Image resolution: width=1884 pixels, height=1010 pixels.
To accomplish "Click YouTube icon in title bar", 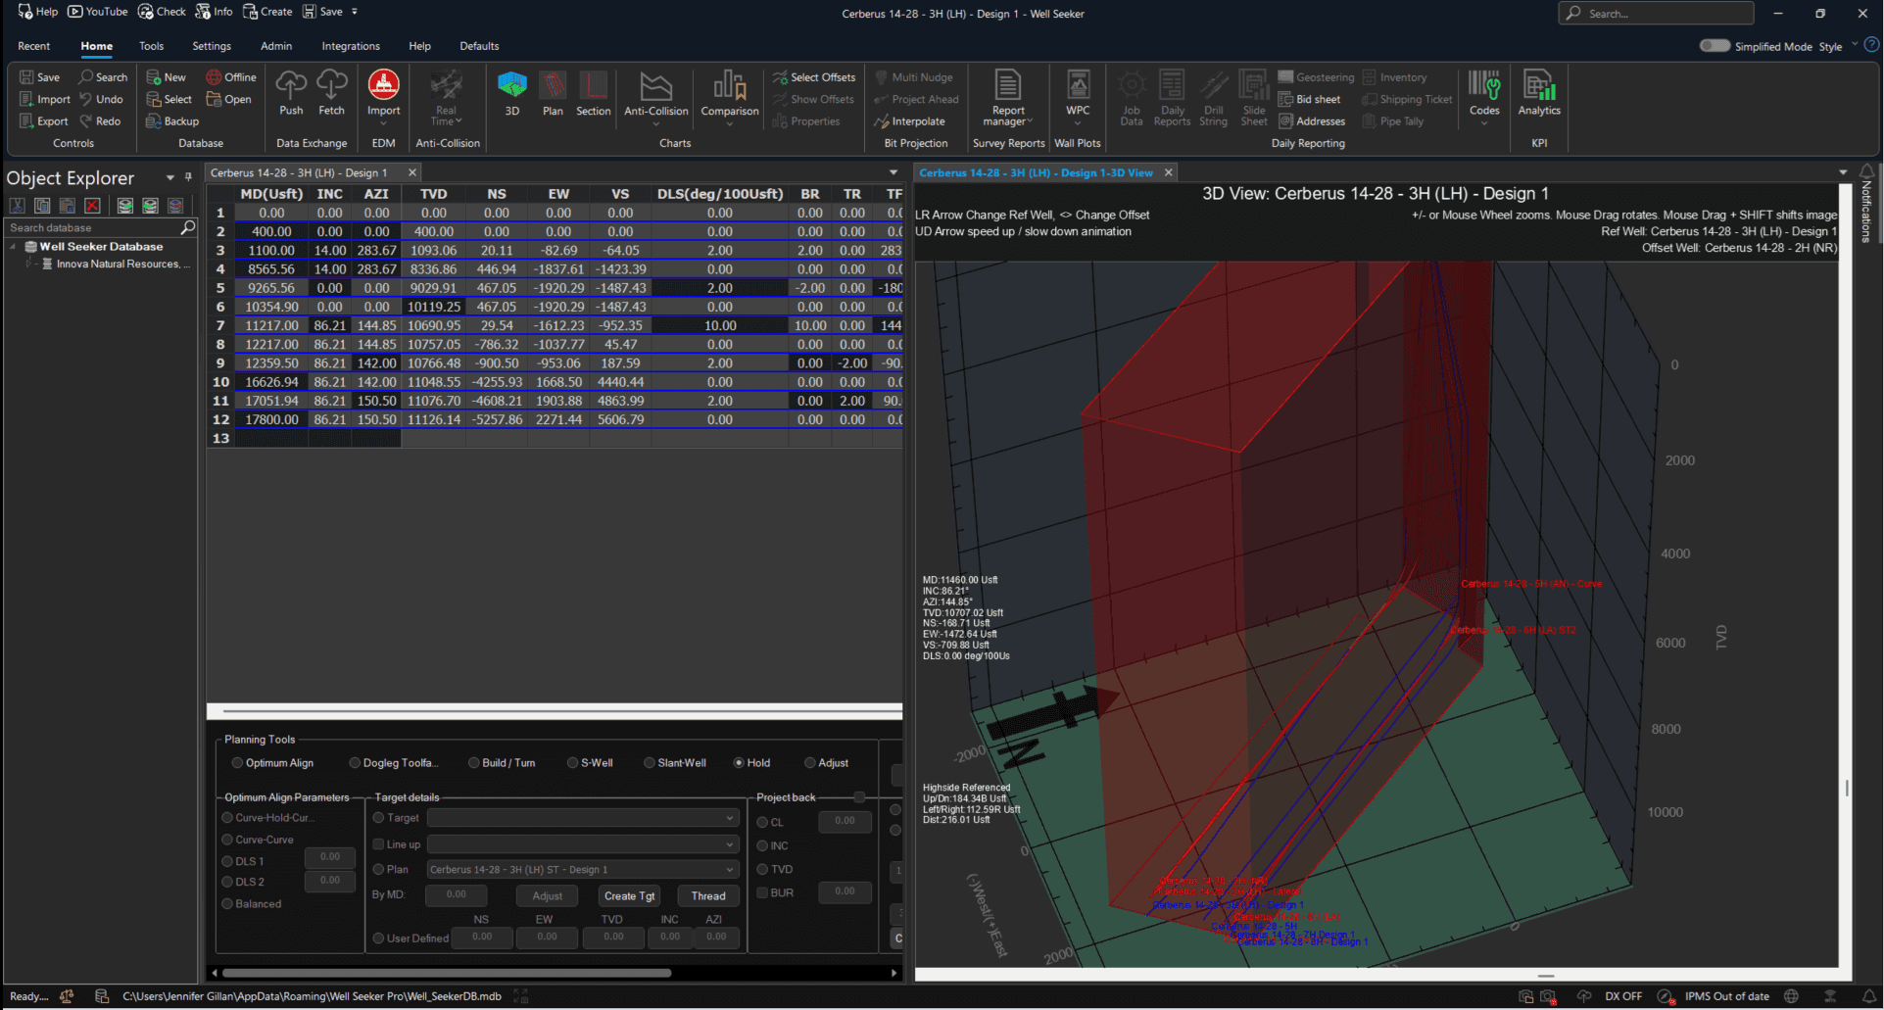I will pyautogui.click(x=97, y=12).
